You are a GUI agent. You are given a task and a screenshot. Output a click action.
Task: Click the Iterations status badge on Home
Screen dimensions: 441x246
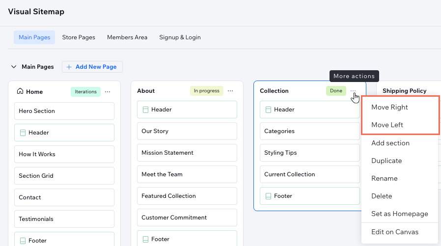point(85,92)
